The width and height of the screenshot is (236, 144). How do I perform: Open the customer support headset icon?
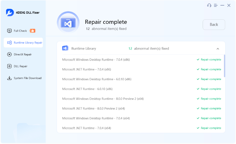pos(209,6)
